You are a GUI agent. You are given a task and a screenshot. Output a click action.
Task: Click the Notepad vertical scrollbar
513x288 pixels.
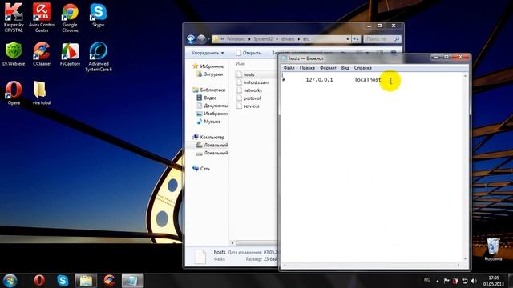pos(465,166)
